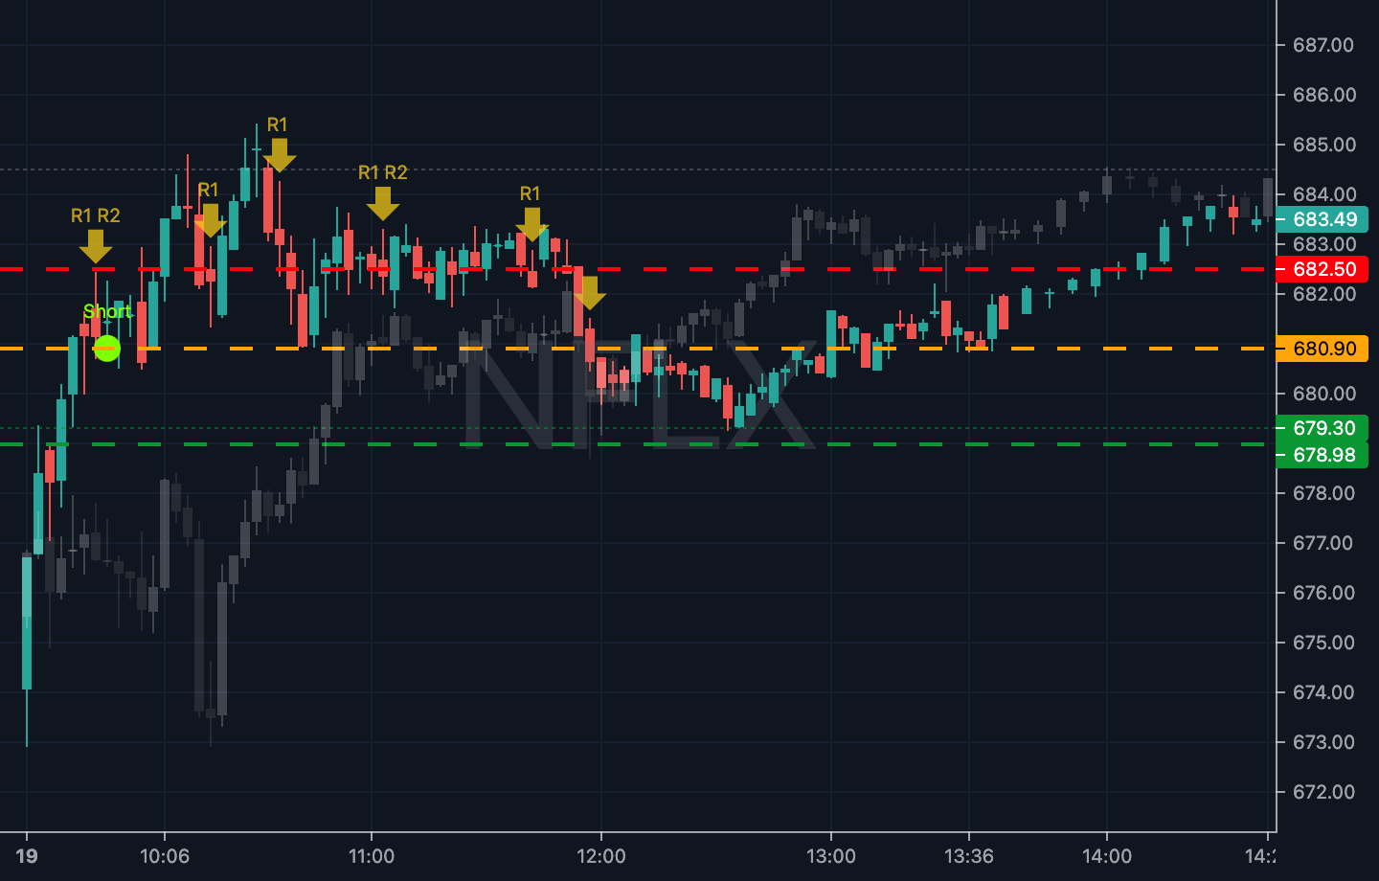Click the R1 R2 arrow above the Short marker

point(96,245)
